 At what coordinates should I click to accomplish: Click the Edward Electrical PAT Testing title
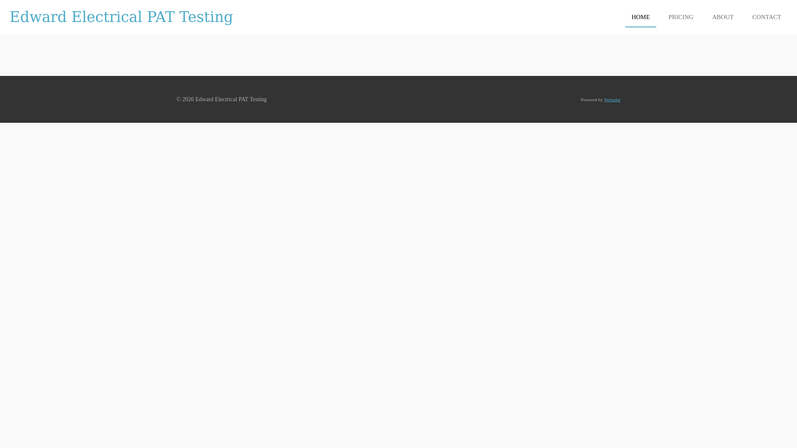pos(121,17)
